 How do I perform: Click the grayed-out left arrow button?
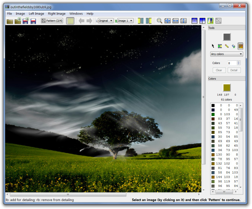click(x=81, y=21)
